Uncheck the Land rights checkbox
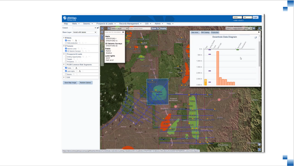The width and height of the screenshot is (294, 166). pos(66,71)
